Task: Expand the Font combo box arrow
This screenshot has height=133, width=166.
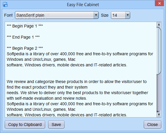Action: coord(96,15)
